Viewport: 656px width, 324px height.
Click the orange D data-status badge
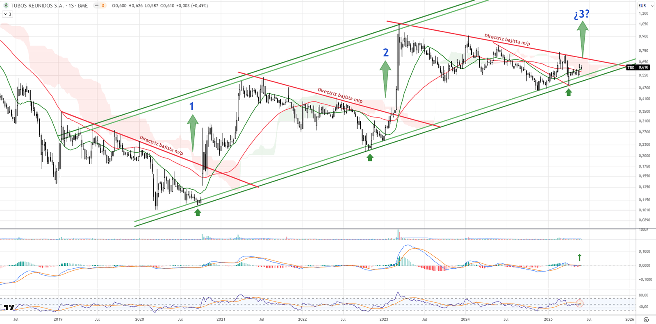[x=103, y=6]
